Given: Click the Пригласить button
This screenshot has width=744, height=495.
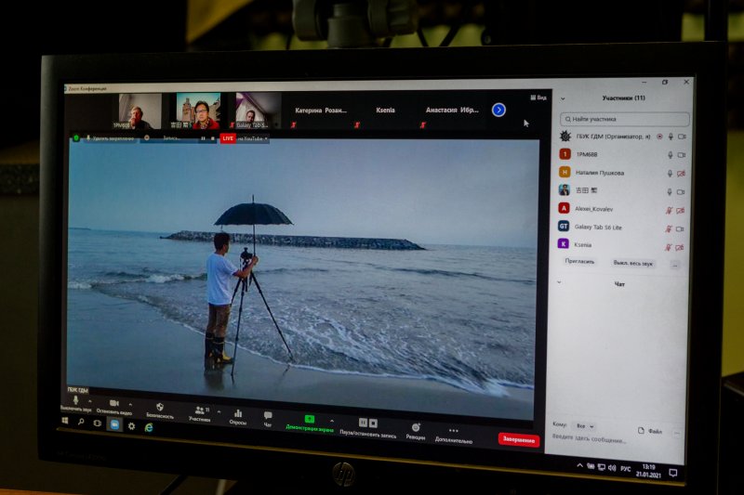Looking at the screenshot, I should (579, 261).
